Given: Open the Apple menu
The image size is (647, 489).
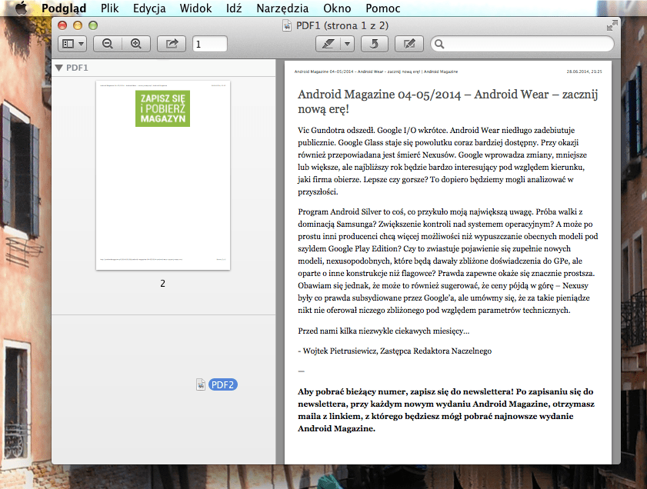Looking at the screenshot, I should tap(21, 8).
